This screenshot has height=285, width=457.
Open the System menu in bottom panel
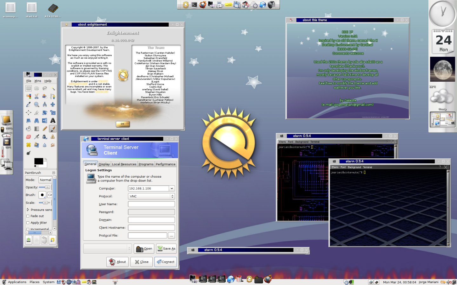pyautogui.click(x=49, y=282)
